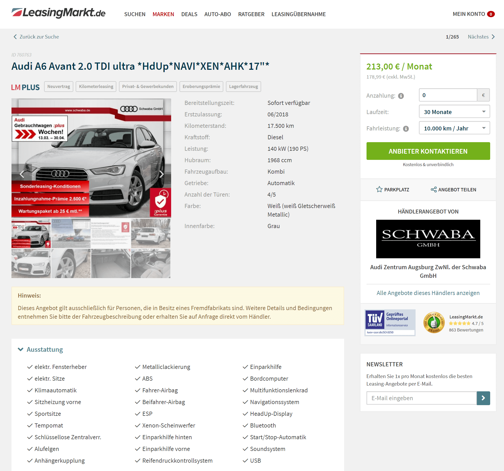504x471 pixels.
Task: Click the Lagerfahrzeug tag
Action: pyautogui.click(x=243, y=86)
